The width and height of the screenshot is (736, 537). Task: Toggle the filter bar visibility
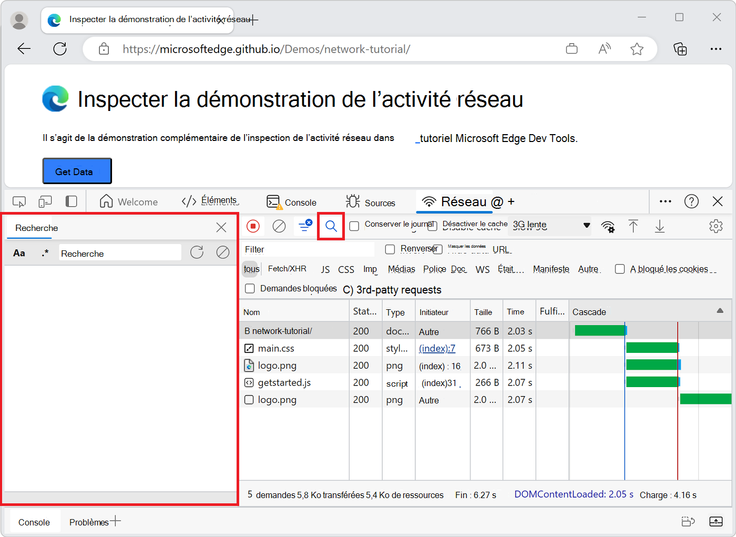coord(305,226)
